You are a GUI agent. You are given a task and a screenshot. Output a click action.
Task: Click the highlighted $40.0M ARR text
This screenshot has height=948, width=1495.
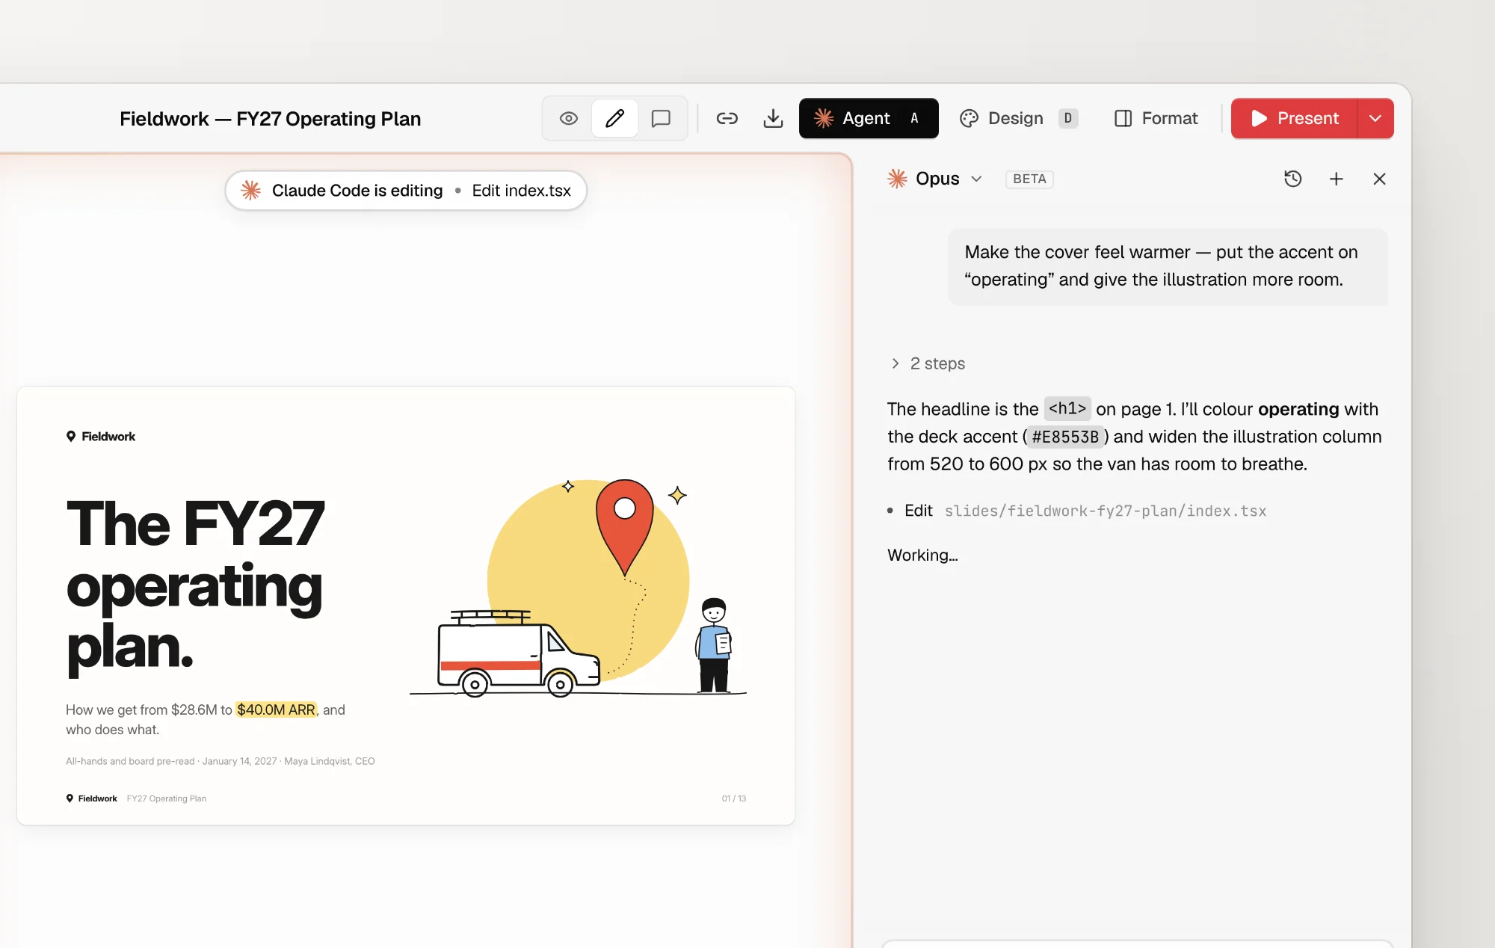tap(276, 710)
